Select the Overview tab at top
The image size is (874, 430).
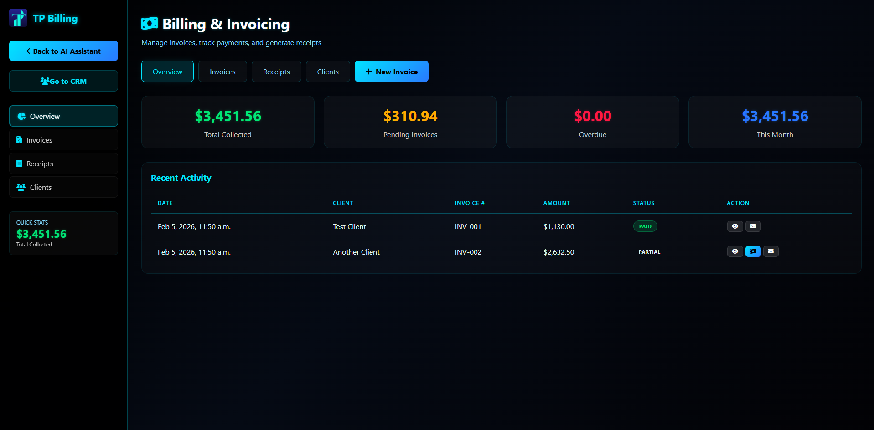point(167,72)
